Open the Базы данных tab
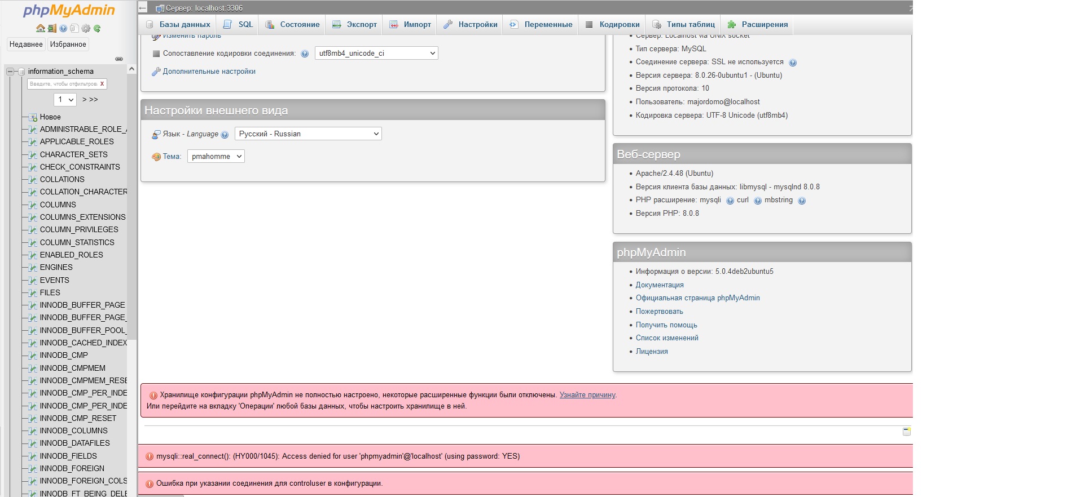 pos(178,25)
